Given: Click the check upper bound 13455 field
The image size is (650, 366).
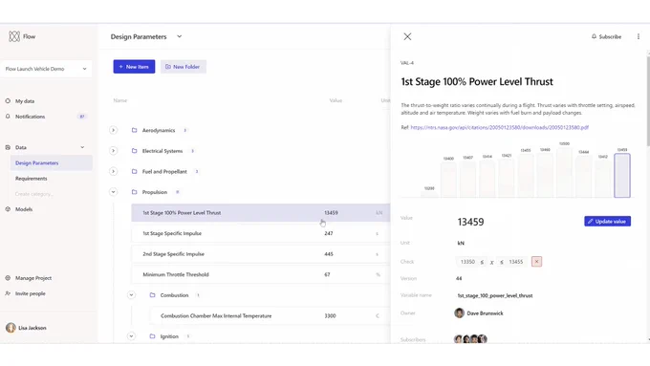Looking at the screenshot, I should (515, 262).
